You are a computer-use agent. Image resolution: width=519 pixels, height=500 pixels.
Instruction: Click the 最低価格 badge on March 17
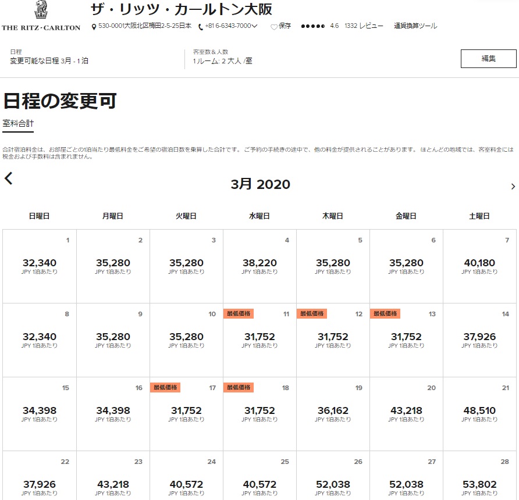point(165,387)
